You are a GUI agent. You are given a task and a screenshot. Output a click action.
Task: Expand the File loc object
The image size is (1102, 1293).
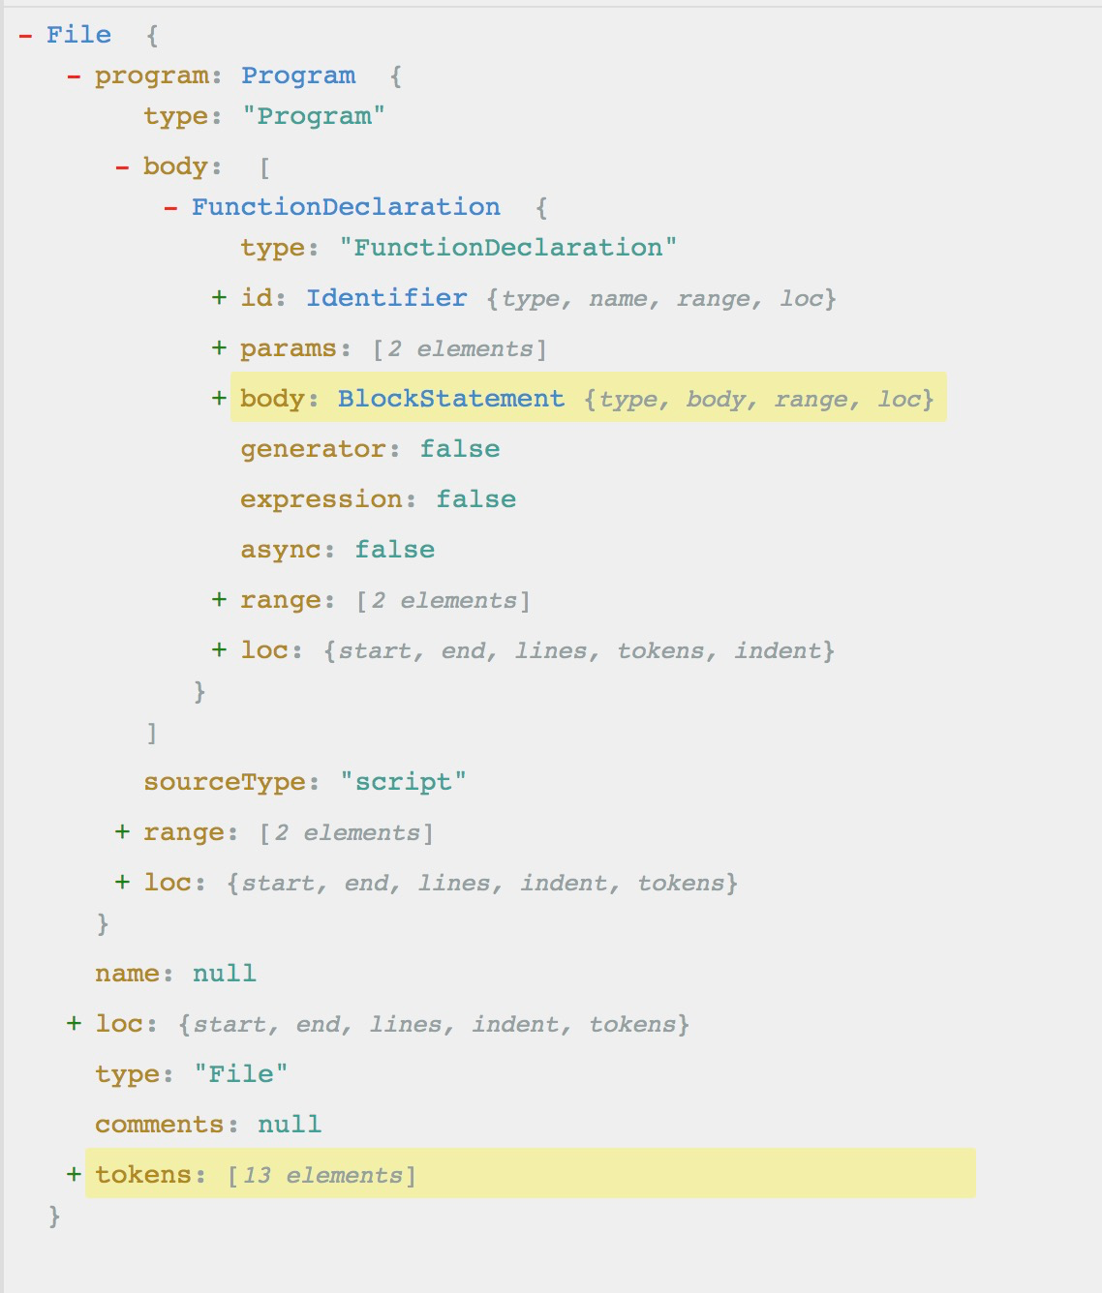74,1024
